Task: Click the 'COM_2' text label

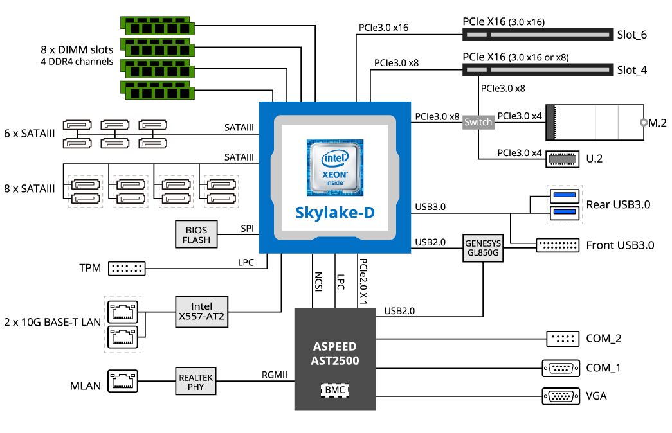Action: point(604,339)
